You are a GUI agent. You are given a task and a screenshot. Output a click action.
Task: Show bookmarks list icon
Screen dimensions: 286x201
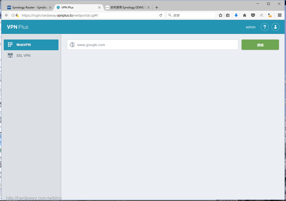(x=228, y=15)
